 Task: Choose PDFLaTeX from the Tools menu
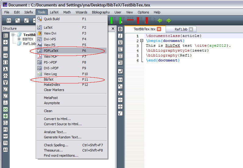pos(72,51)
